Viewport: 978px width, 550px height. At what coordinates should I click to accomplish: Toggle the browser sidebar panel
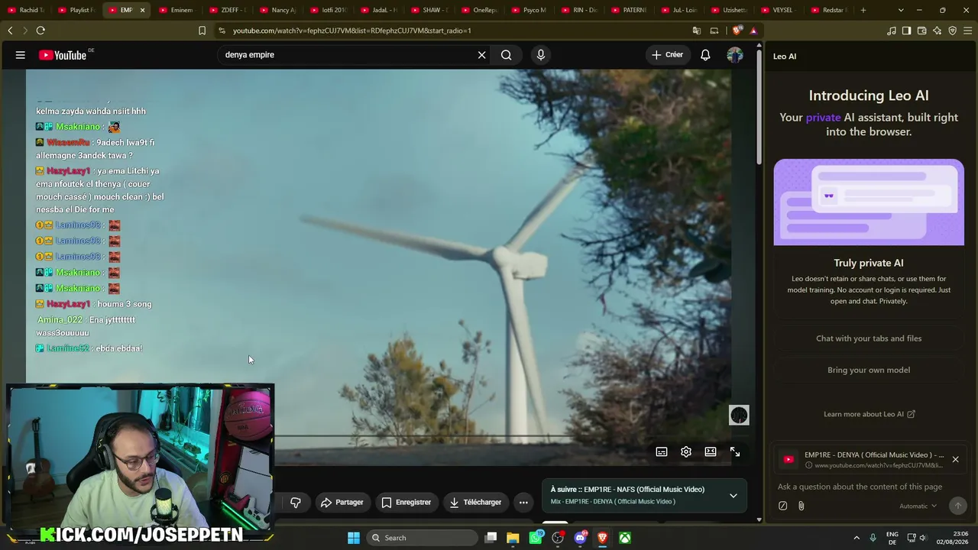(906, 31)
